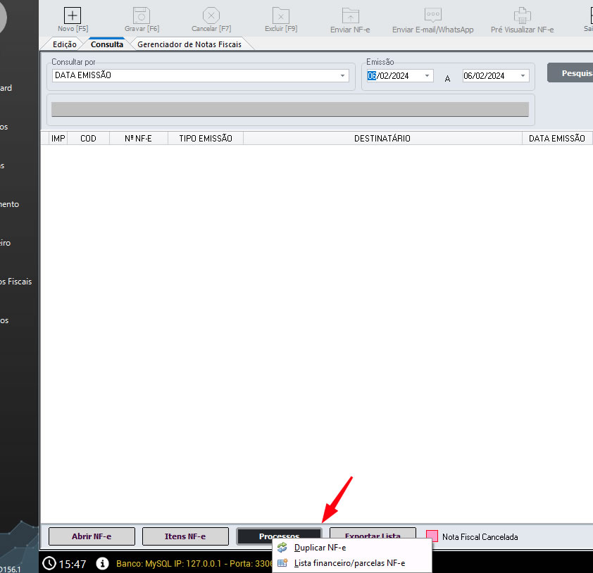
Task: Click the gray search text field
Action: pyautogui.click(x=289, y=109)
